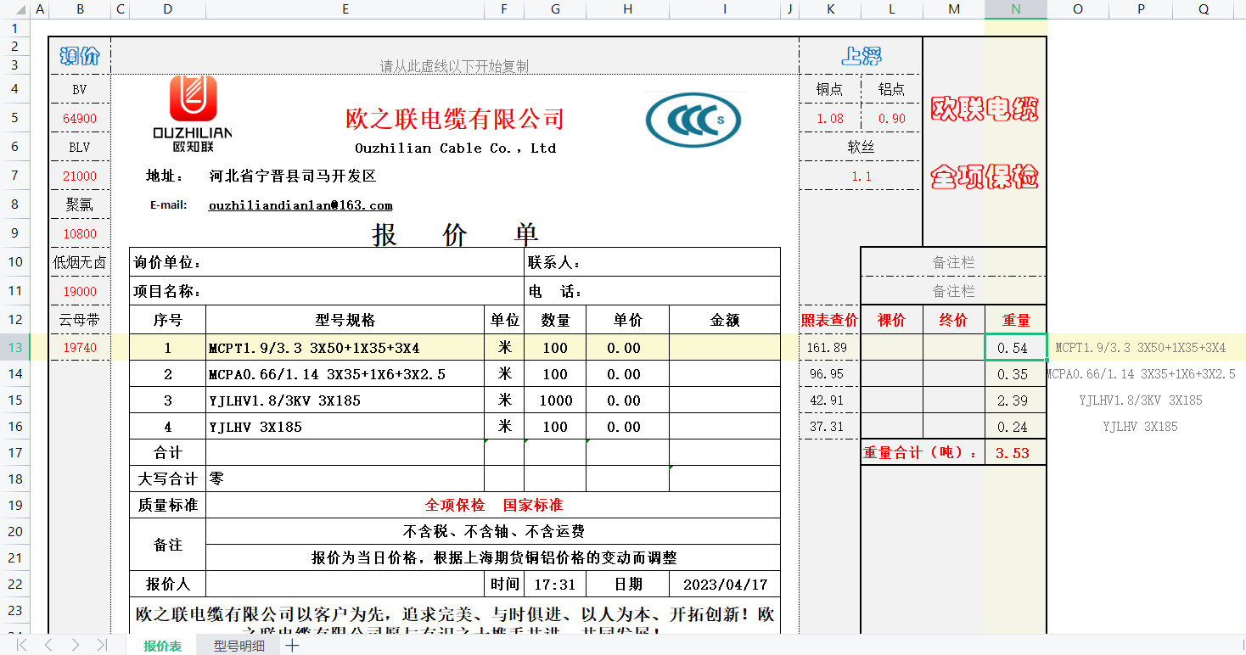Open the 型号明细 sheet tab

(x=239, y=646)
